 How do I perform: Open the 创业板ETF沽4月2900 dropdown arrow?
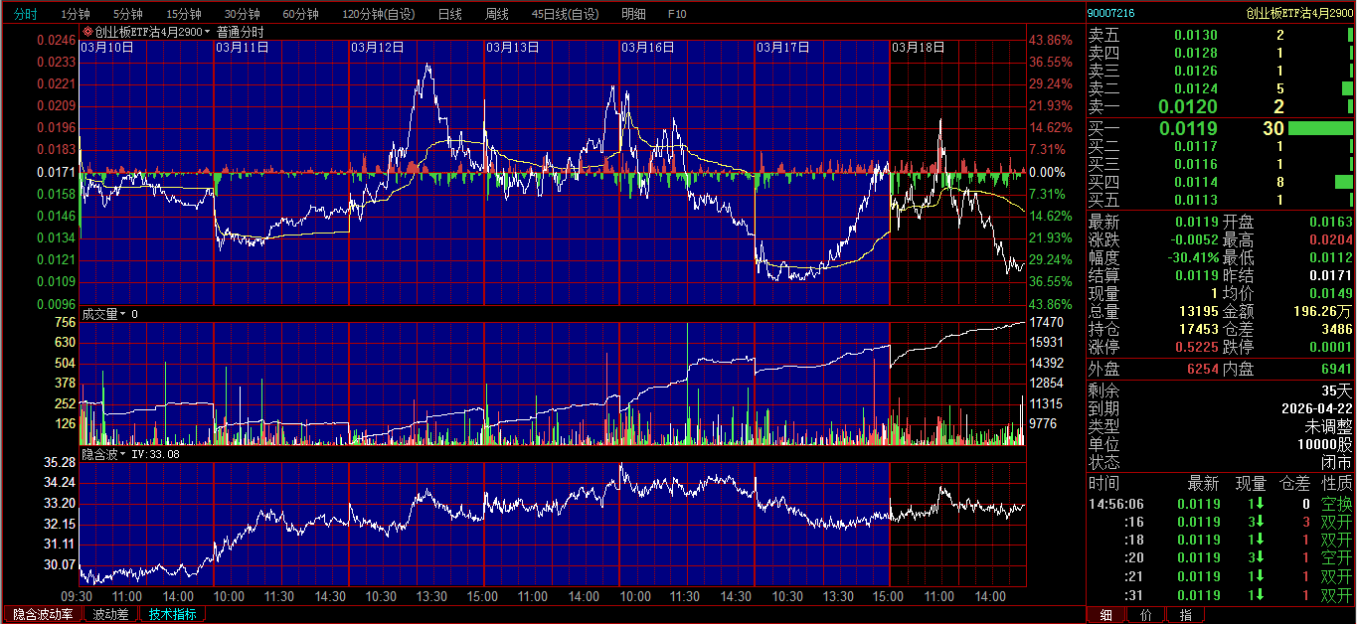point(208,32)
